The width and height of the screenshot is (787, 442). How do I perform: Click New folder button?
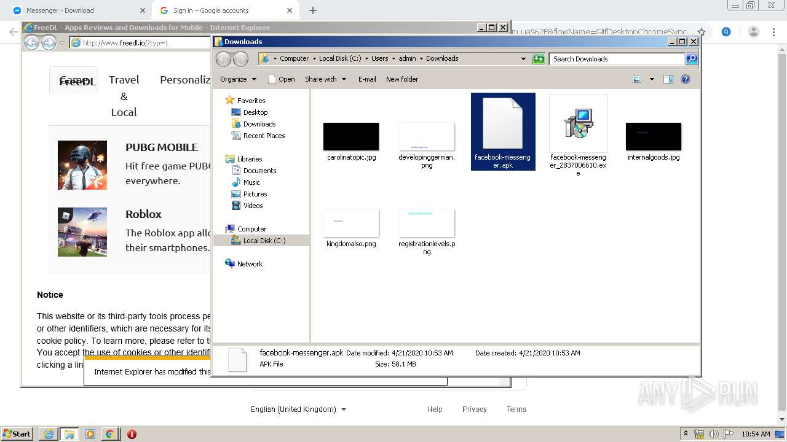coord(402,79)
